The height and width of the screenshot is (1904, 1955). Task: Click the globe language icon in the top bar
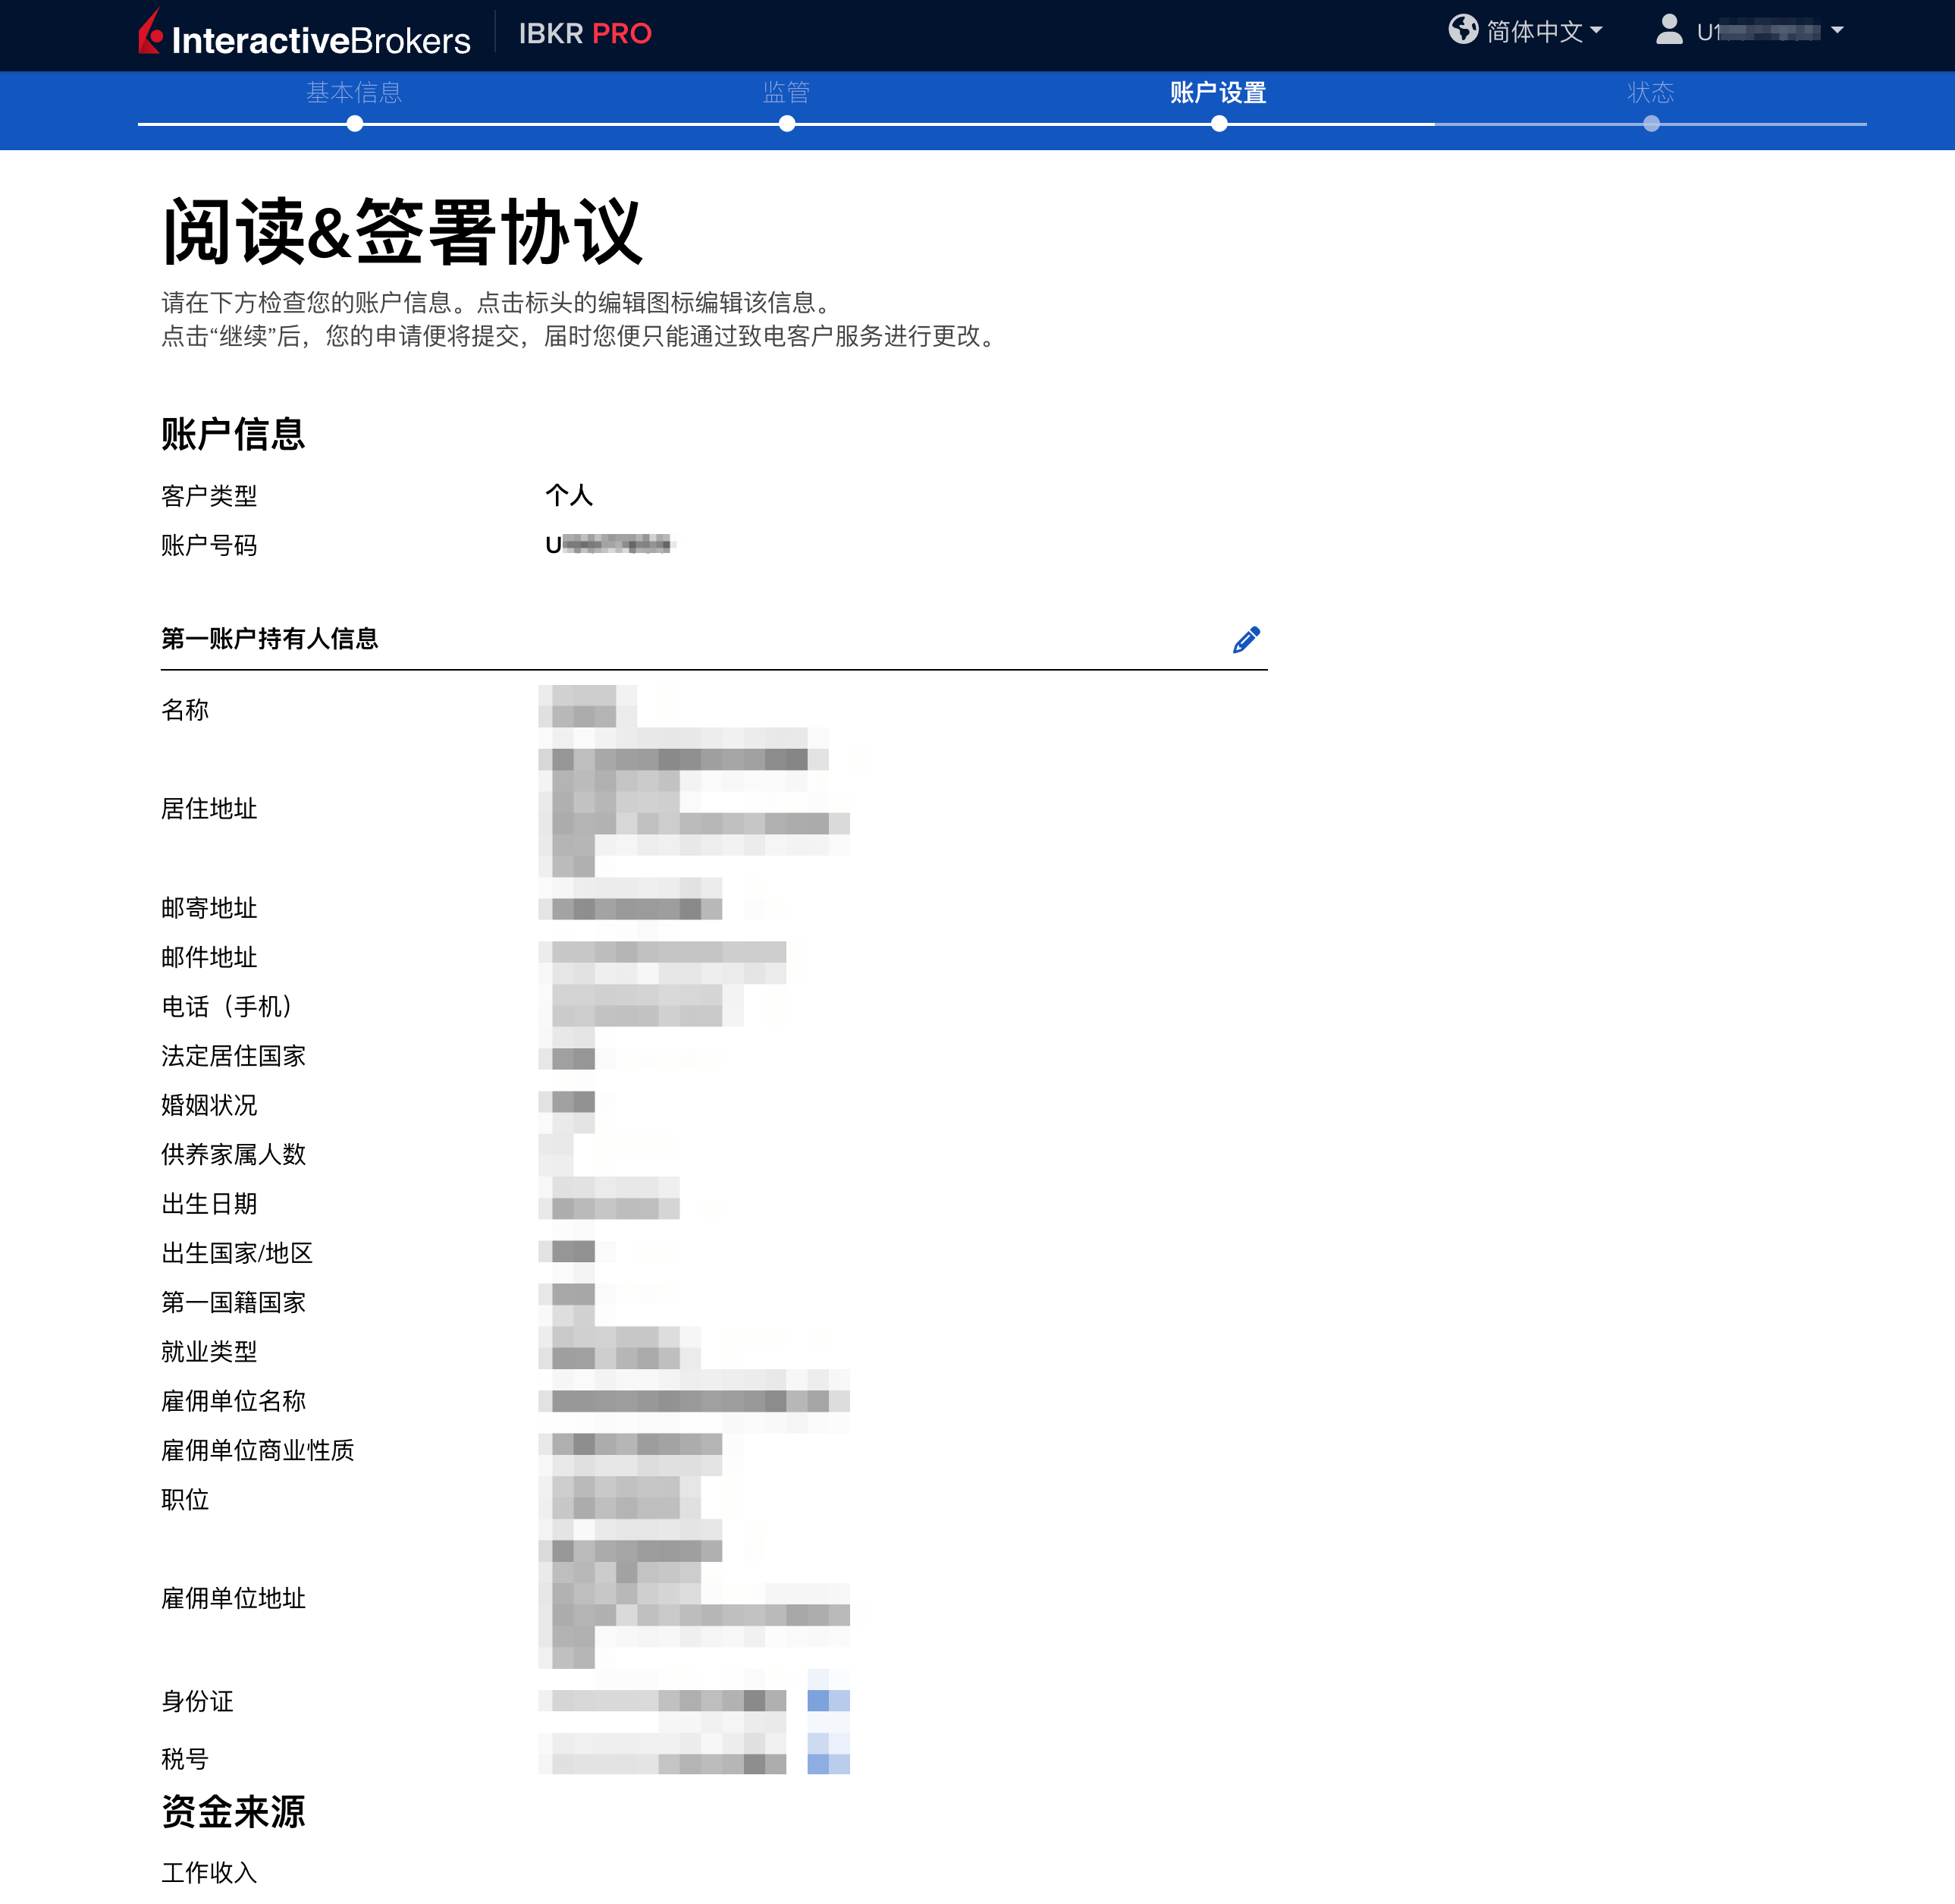1464,31
